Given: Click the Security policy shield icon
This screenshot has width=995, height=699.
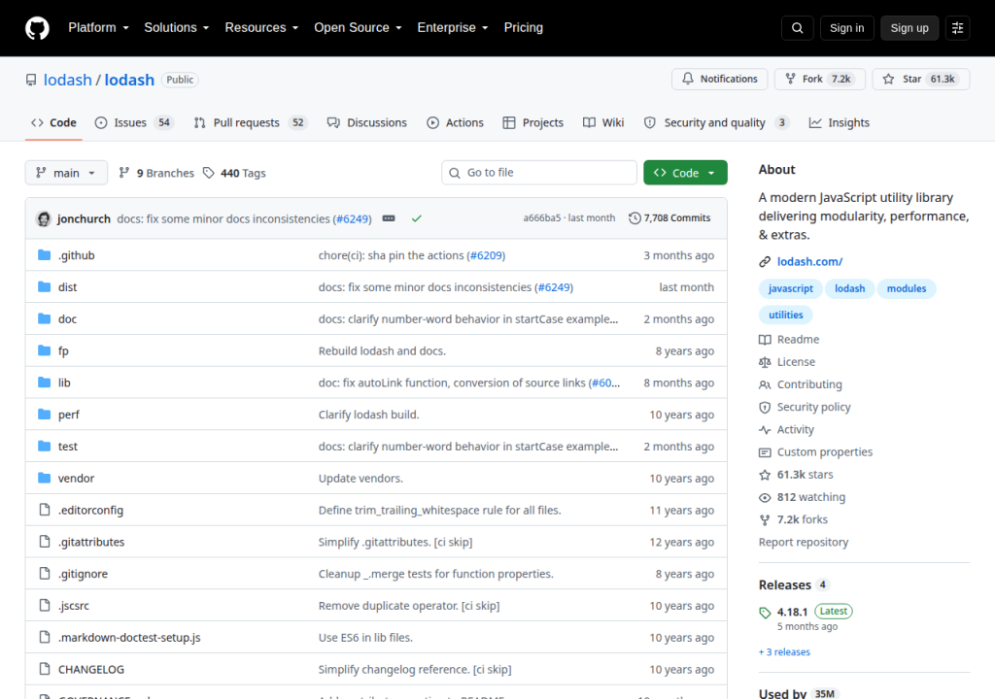Looking at the screenshot, I should [765, 407].
